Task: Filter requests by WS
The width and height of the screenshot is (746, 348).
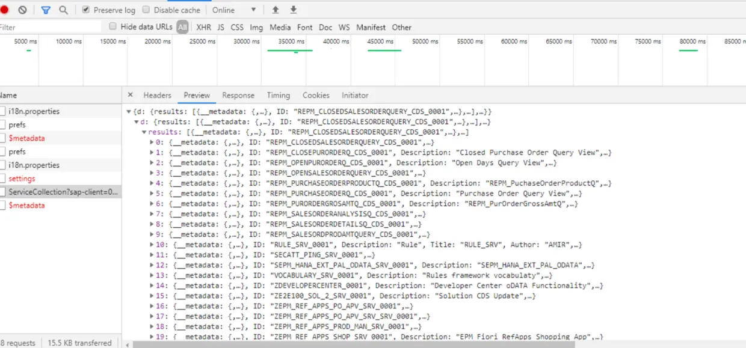Action: [x=344, y=27]
